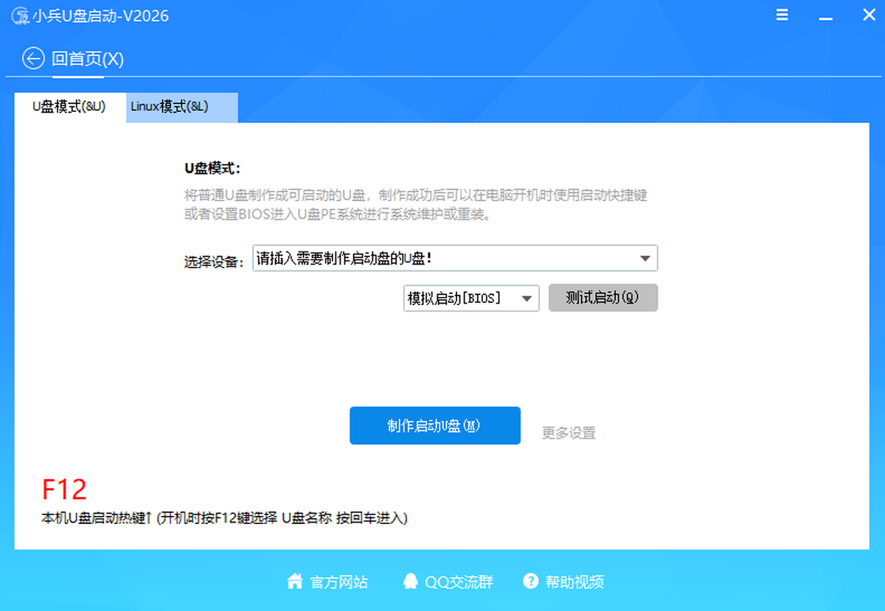Open the QQ交流群 link
Screen dimensions: 885x611
459,582
